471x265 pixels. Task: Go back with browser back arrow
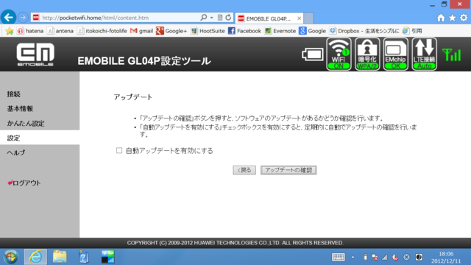pyautogui.click(x=8, y=18)
